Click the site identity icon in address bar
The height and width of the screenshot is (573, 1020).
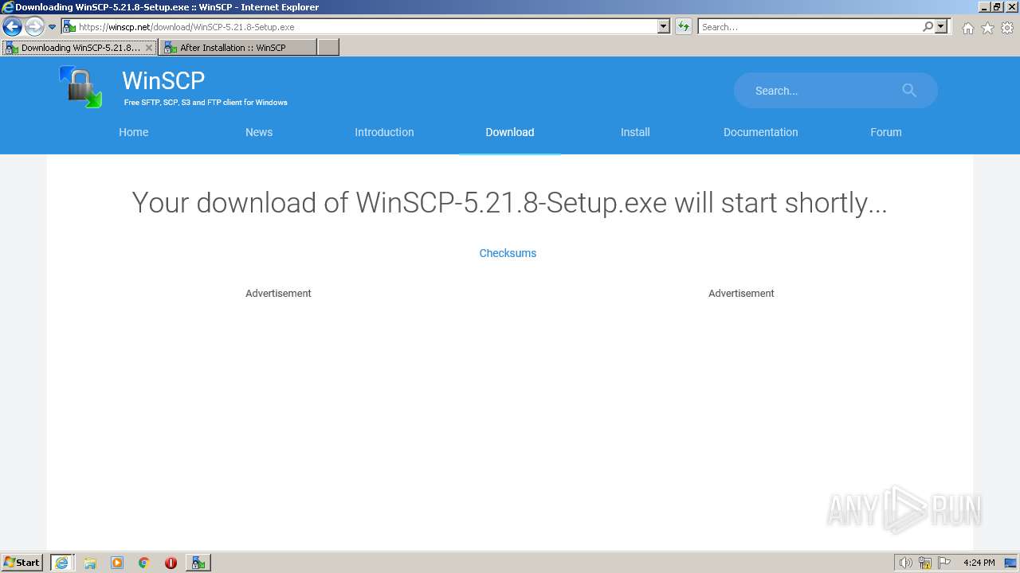[x=69, y=26]
